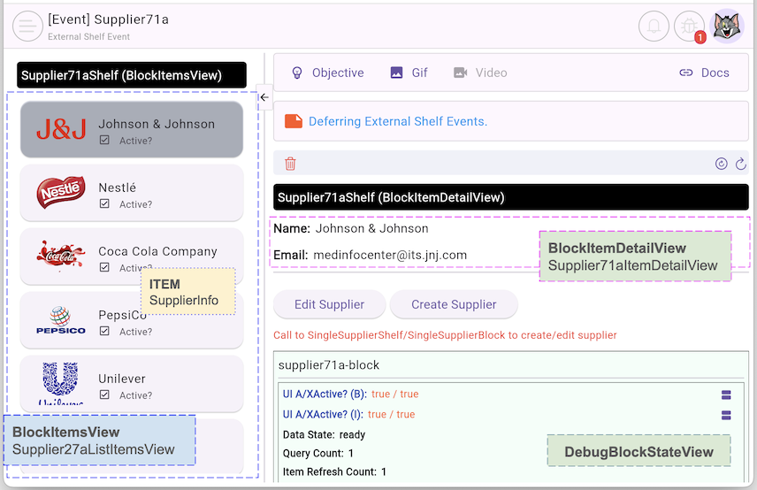Collapse the left panel with arrow
Screen dimensions: 757x490
tap(264, 97)
